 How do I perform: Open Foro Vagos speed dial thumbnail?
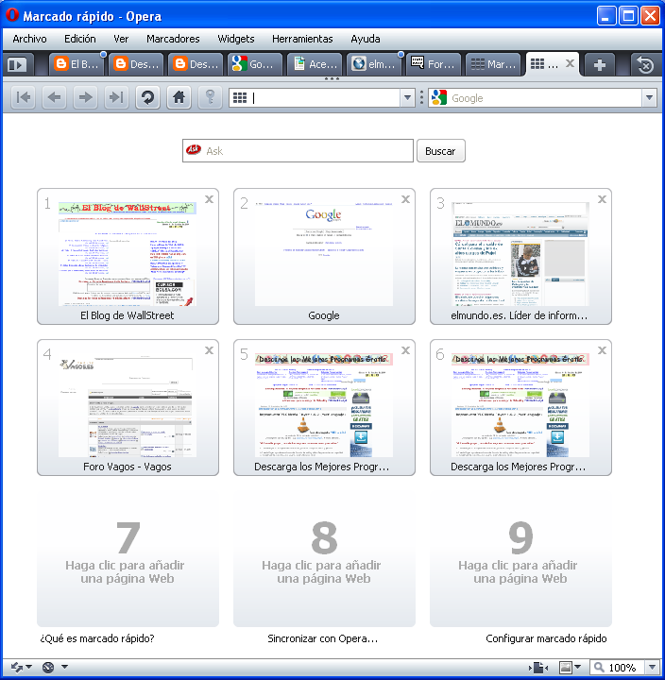point(128,407)
